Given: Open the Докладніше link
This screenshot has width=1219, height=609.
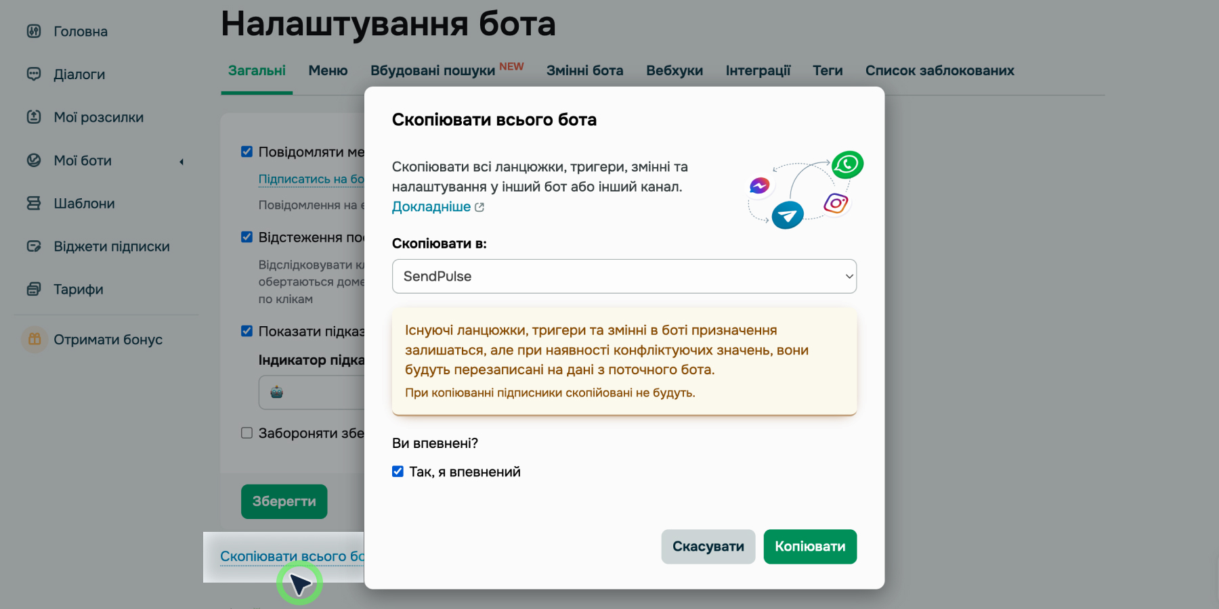Looking at the screenshot, I should [431, 206].
